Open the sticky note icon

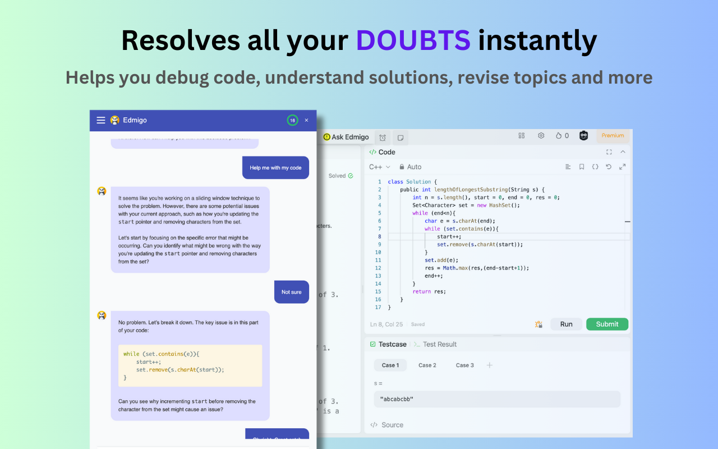[x=401, y=138]
